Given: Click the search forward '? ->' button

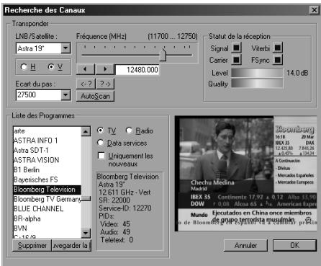Looking at the screenshot, I should pos(105,84).
